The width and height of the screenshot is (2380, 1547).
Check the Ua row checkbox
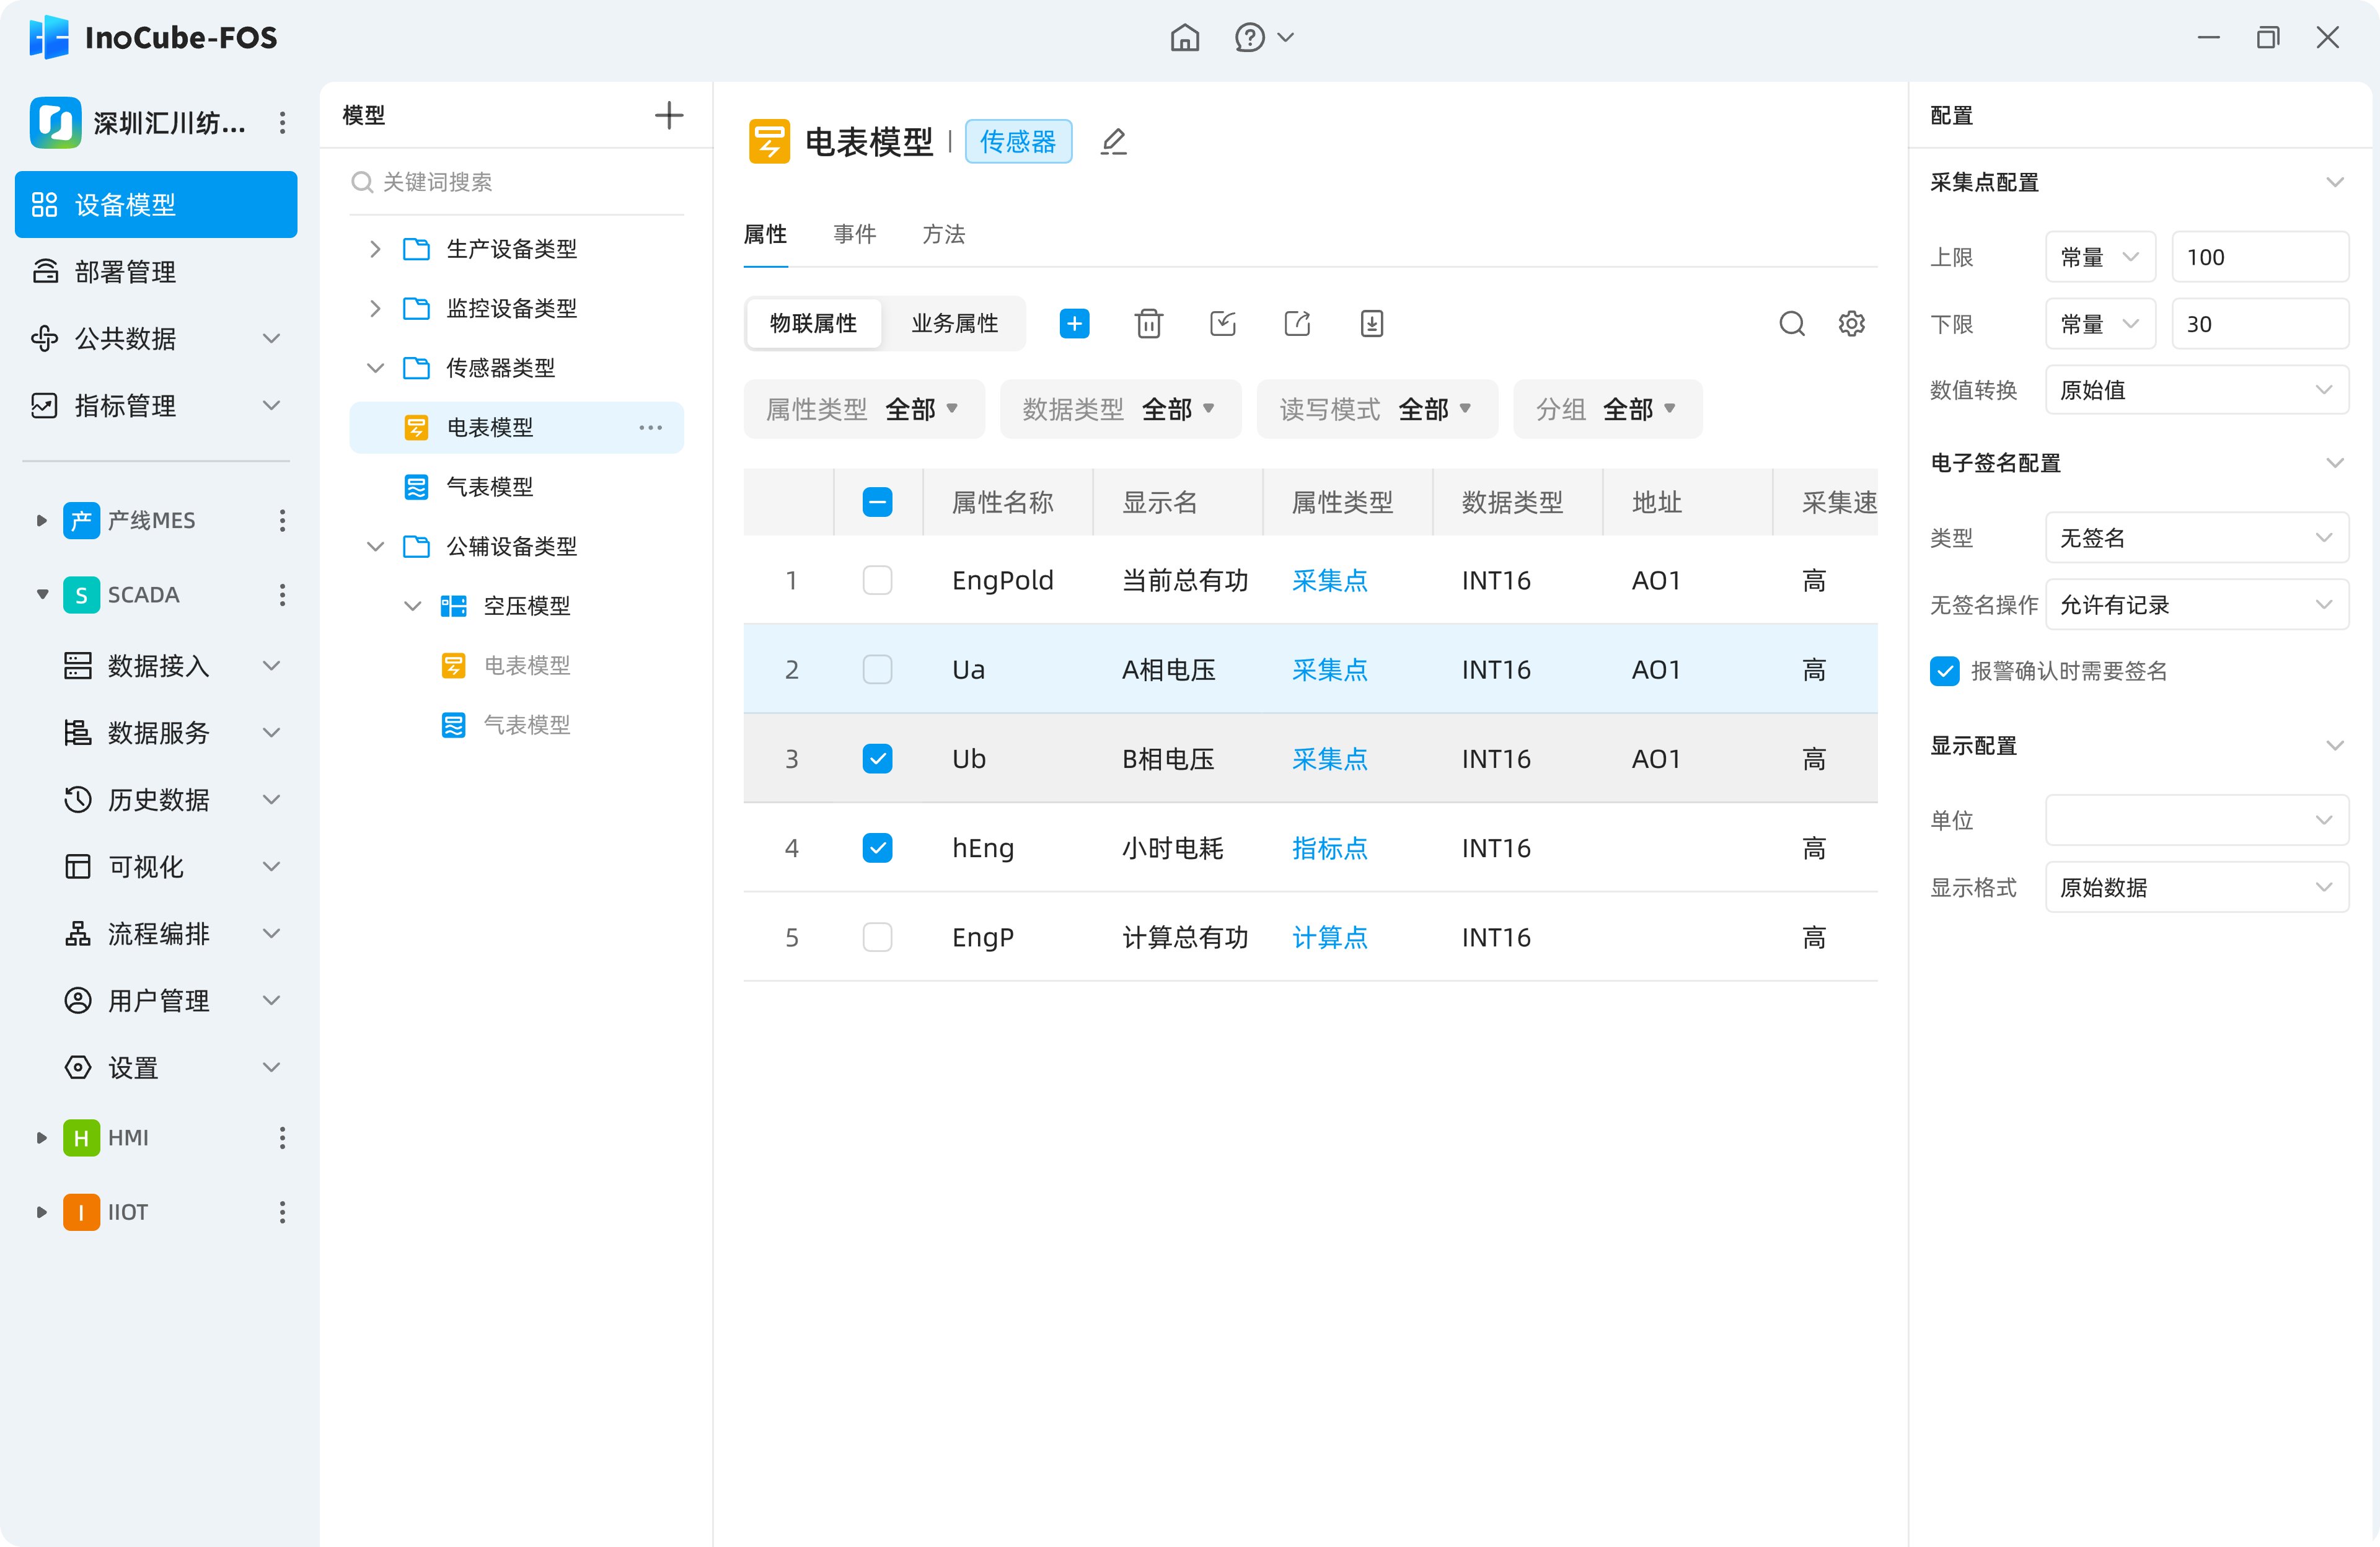(877, 668)
